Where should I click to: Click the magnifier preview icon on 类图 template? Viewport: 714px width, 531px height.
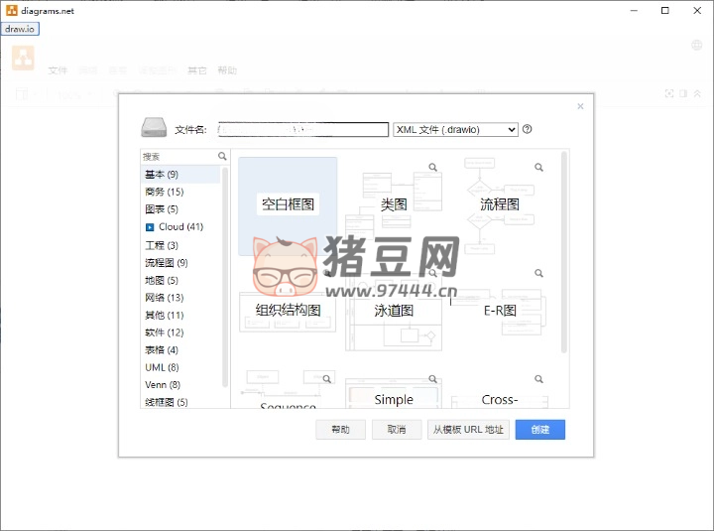pos(433,168)
